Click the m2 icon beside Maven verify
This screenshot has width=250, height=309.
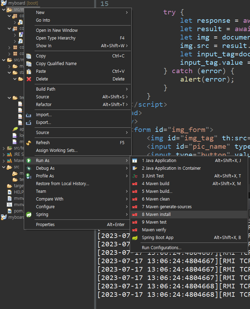(x=135, y=230)
